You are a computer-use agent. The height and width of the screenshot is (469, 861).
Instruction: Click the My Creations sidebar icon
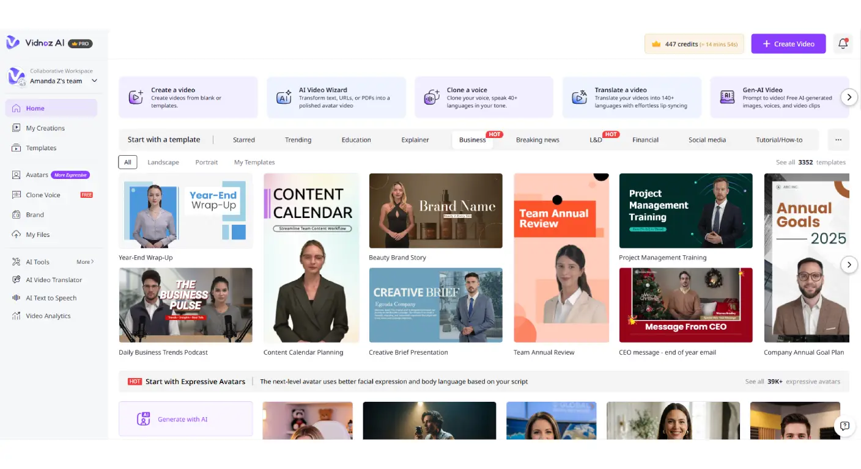point(16,128)
